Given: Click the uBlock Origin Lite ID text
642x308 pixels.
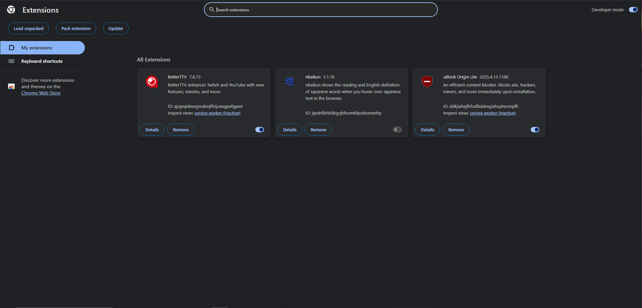Looking at the screenshot, I should point(480,106).
